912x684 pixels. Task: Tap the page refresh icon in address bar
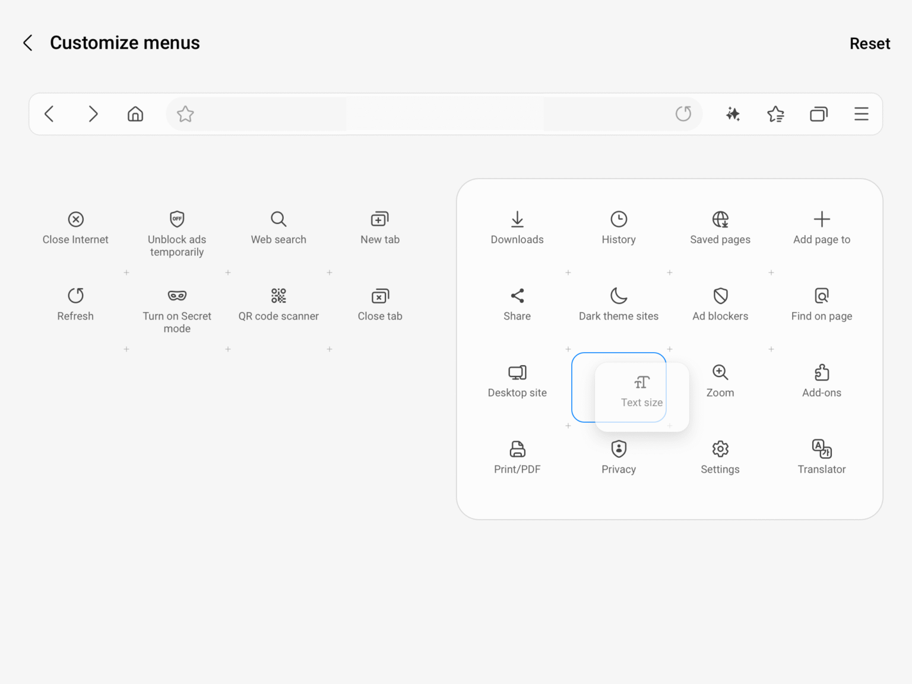click(x=683, y=113)
